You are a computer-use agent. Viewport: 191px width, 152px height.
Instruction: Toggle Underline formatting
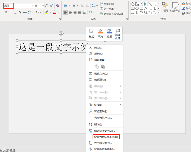(x=15, y=12)
